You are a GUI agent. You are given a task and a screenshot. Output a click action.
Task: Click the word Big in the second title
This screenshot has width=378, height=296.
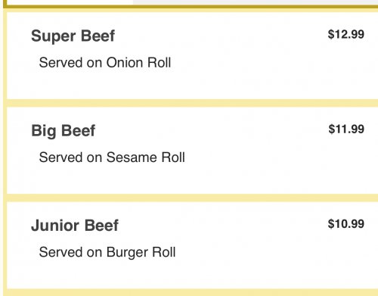coord(44,132)
